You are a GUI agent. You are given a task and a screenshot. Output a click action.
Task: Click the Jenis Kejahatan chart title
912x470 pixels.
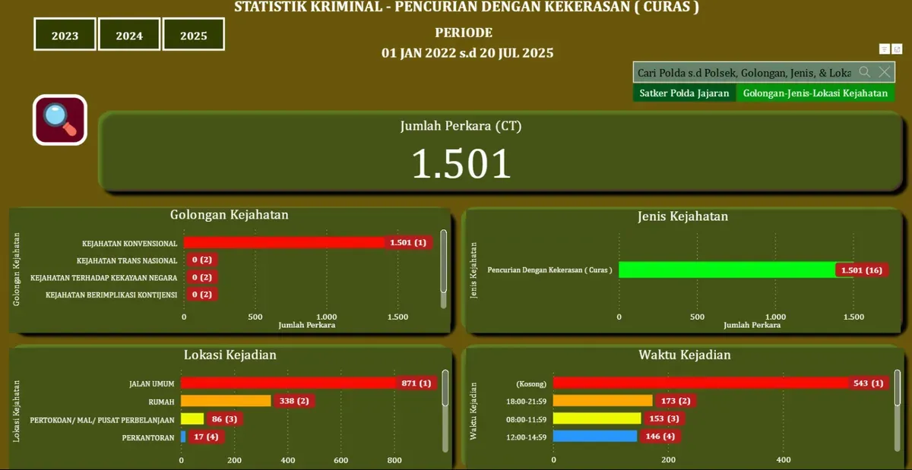(x=682, y=216)
